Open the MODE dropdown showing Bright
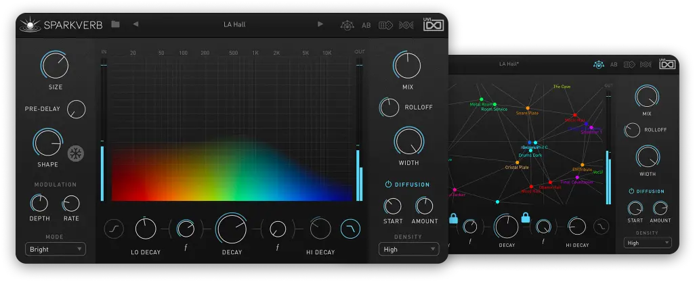 coord(56,250)
